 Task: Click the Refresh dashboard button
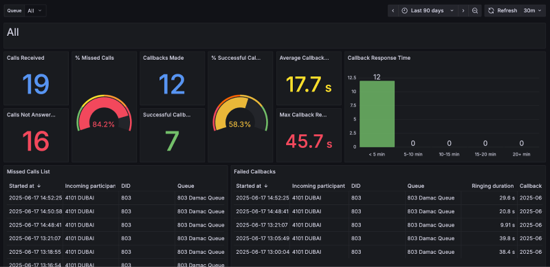pos(503,10)
